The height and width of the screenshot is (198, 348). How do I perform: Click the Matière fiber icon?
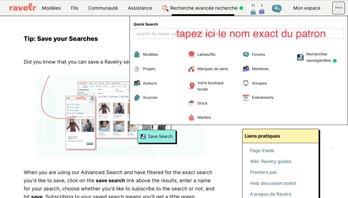tap(191, 117)
